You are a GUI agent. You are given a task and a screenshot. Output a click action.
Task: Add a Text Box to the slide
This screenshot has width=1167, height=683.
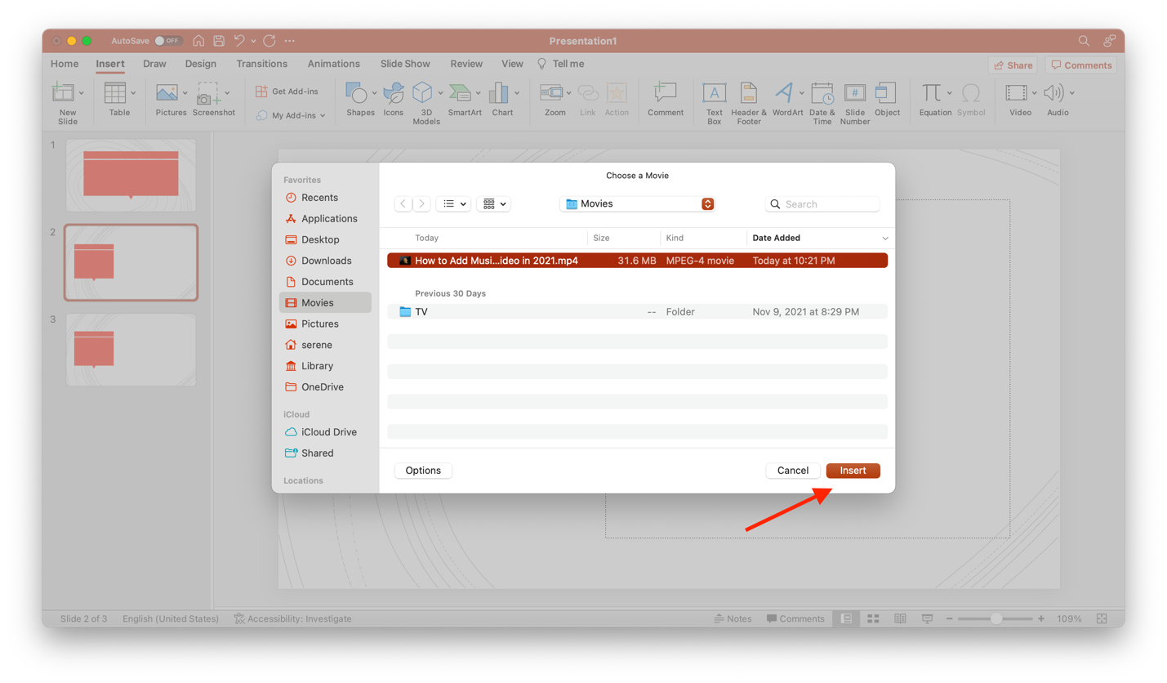pyautogui.click(x=714, y=101)
